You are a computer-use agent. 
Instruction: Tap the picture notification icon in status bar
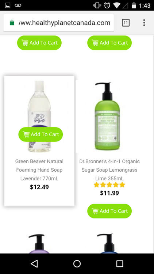click(x=8, y=5)
